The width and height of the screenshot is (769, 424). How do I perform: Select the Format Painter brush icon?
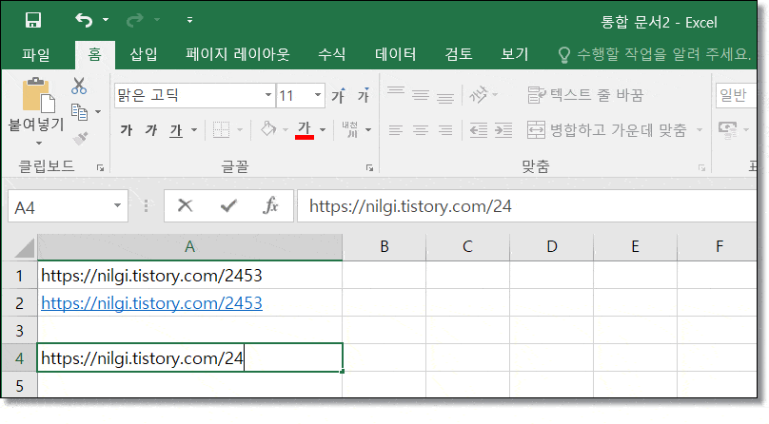click(80, 139)
